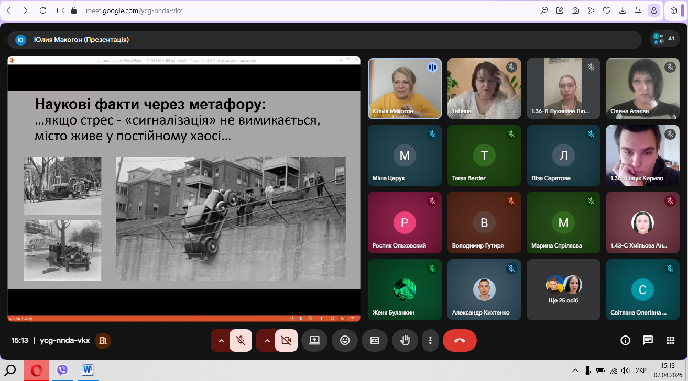This screenshot has width=688, height=381.
Task: Click the present screen icon
Action: (314, 340)
